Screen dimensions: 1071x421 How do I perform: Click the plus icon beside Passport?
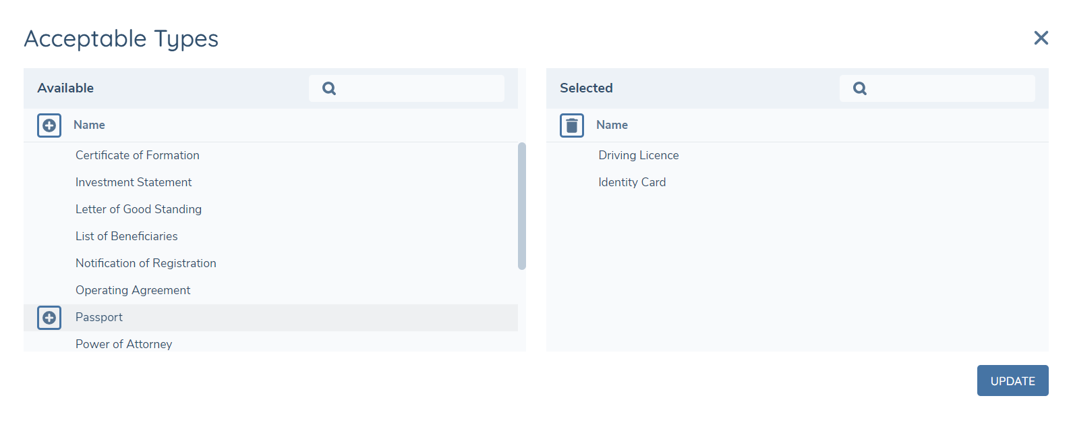click(x=49, y=318)
